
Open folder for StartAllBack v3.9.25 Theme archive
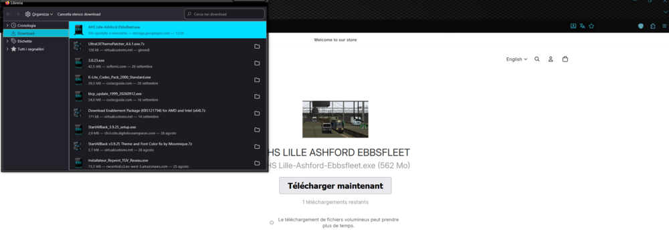257,146
